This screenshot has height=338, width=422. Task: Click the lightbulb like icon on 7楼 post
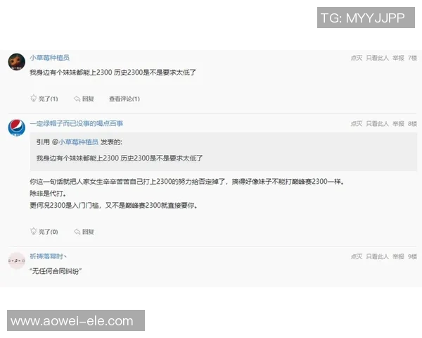[x=33, y=98]
